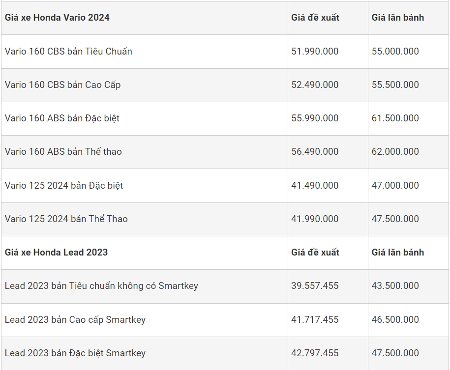Image resolution: width=450 pixels, height=370 pixels.
Task: Click 'Vario 125 2024 bản Đặc biệt' cell
Action: 64,186
